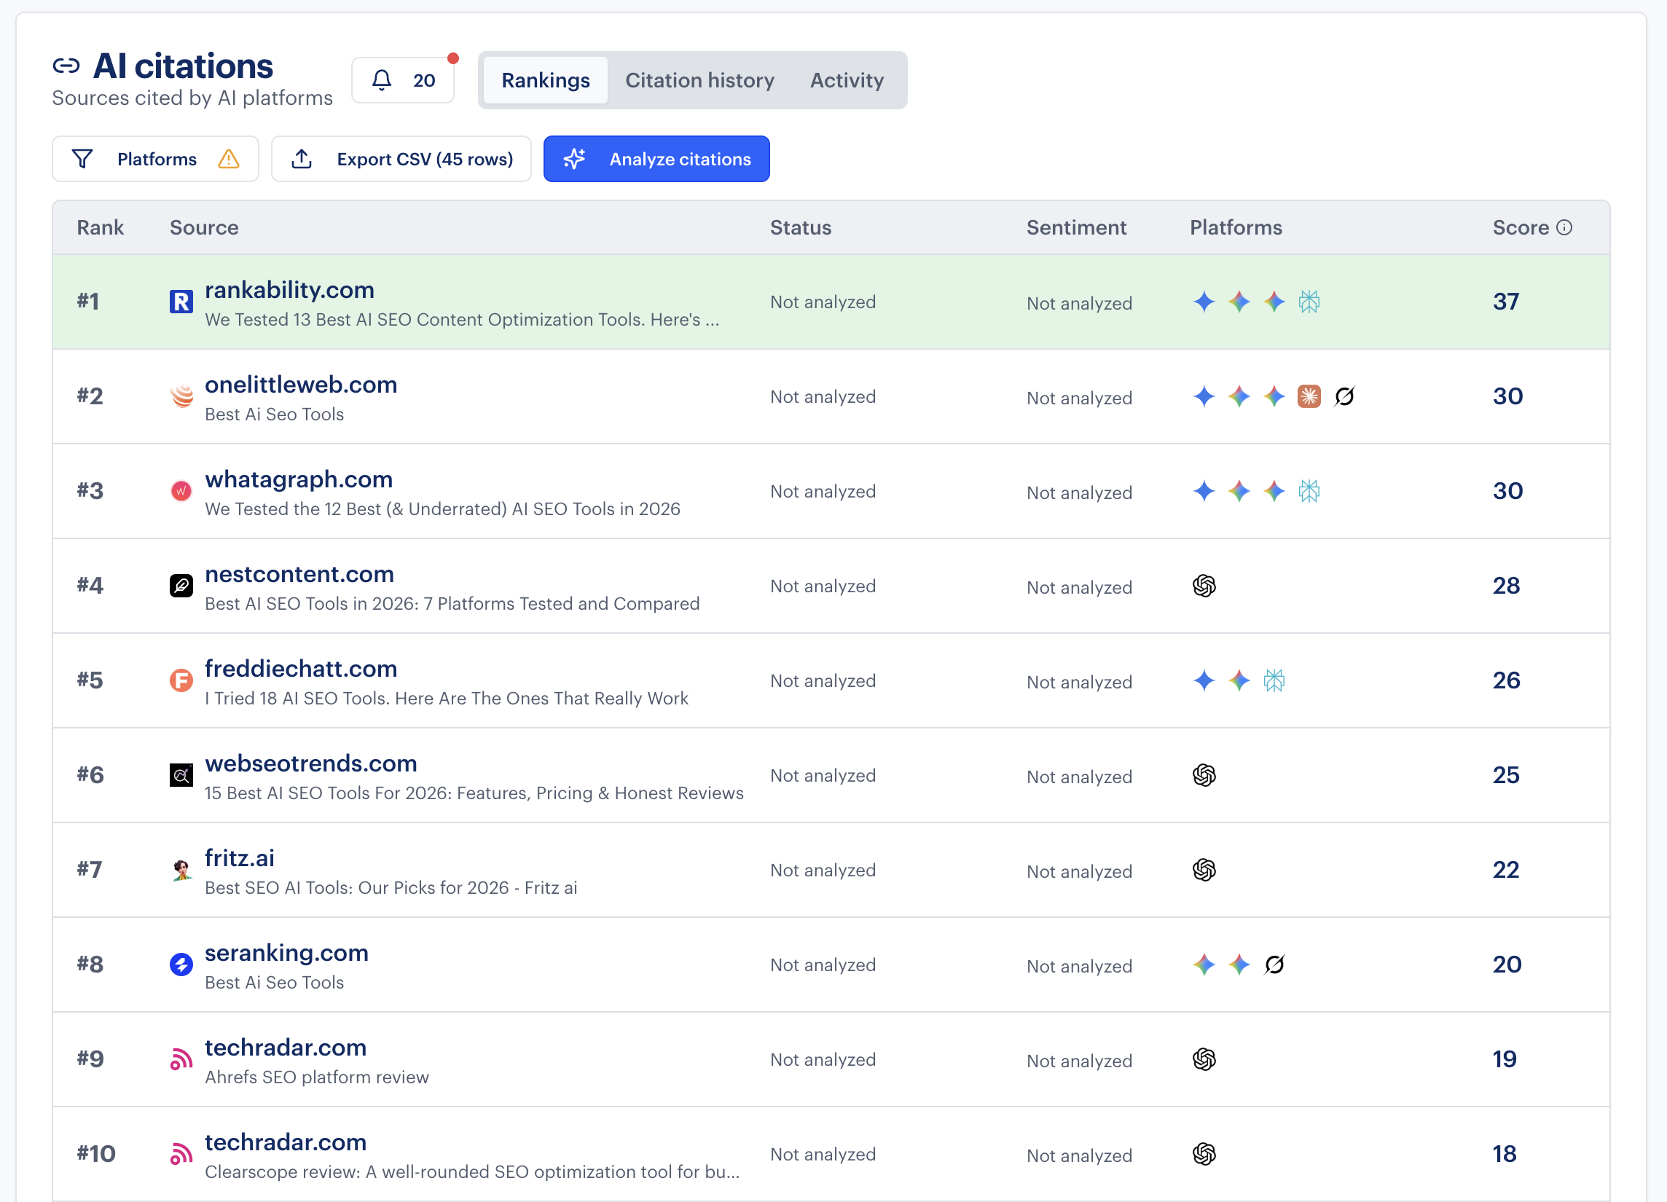
Task: Click the #10 rank cell
Action: tap(96, 1153)
